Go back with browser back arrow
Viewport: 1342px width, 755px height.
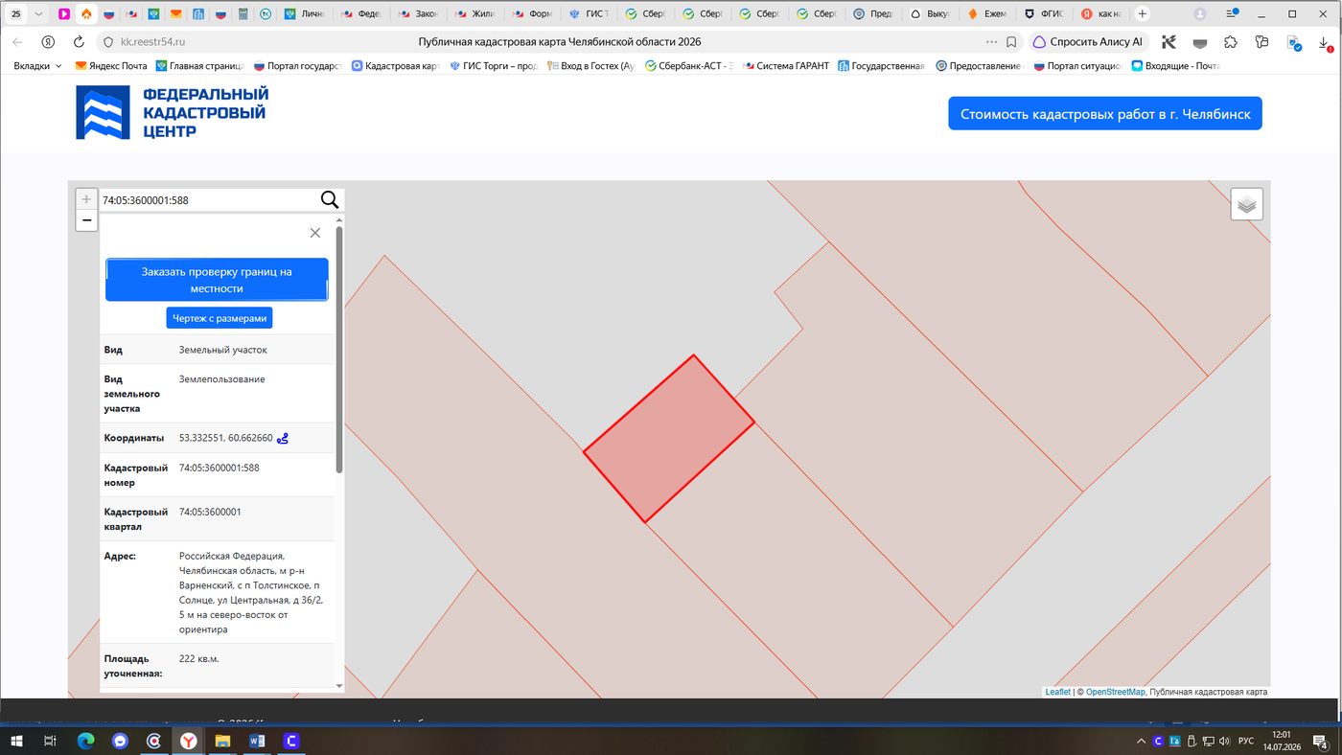coord(17,42)
